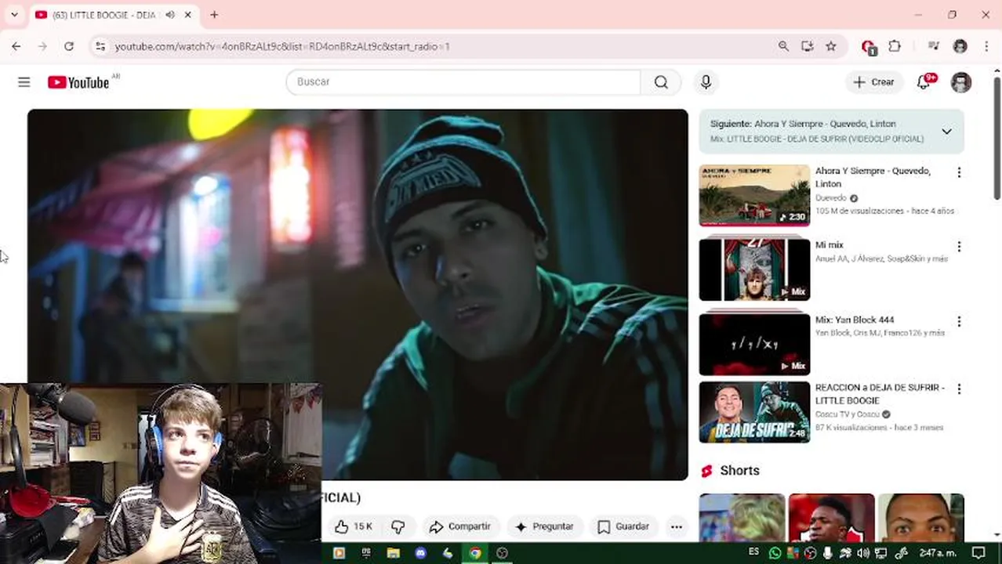
Task: Click the Preguntar button
Action: coord(544,526)
